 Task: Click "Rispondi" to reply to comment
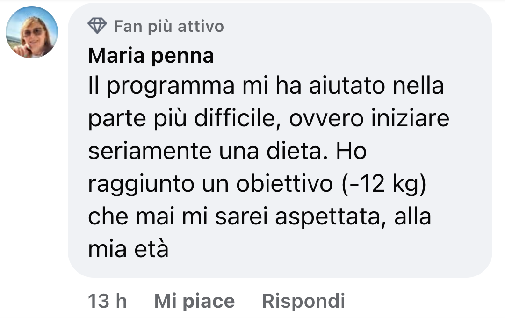click(x=303, y=301)
